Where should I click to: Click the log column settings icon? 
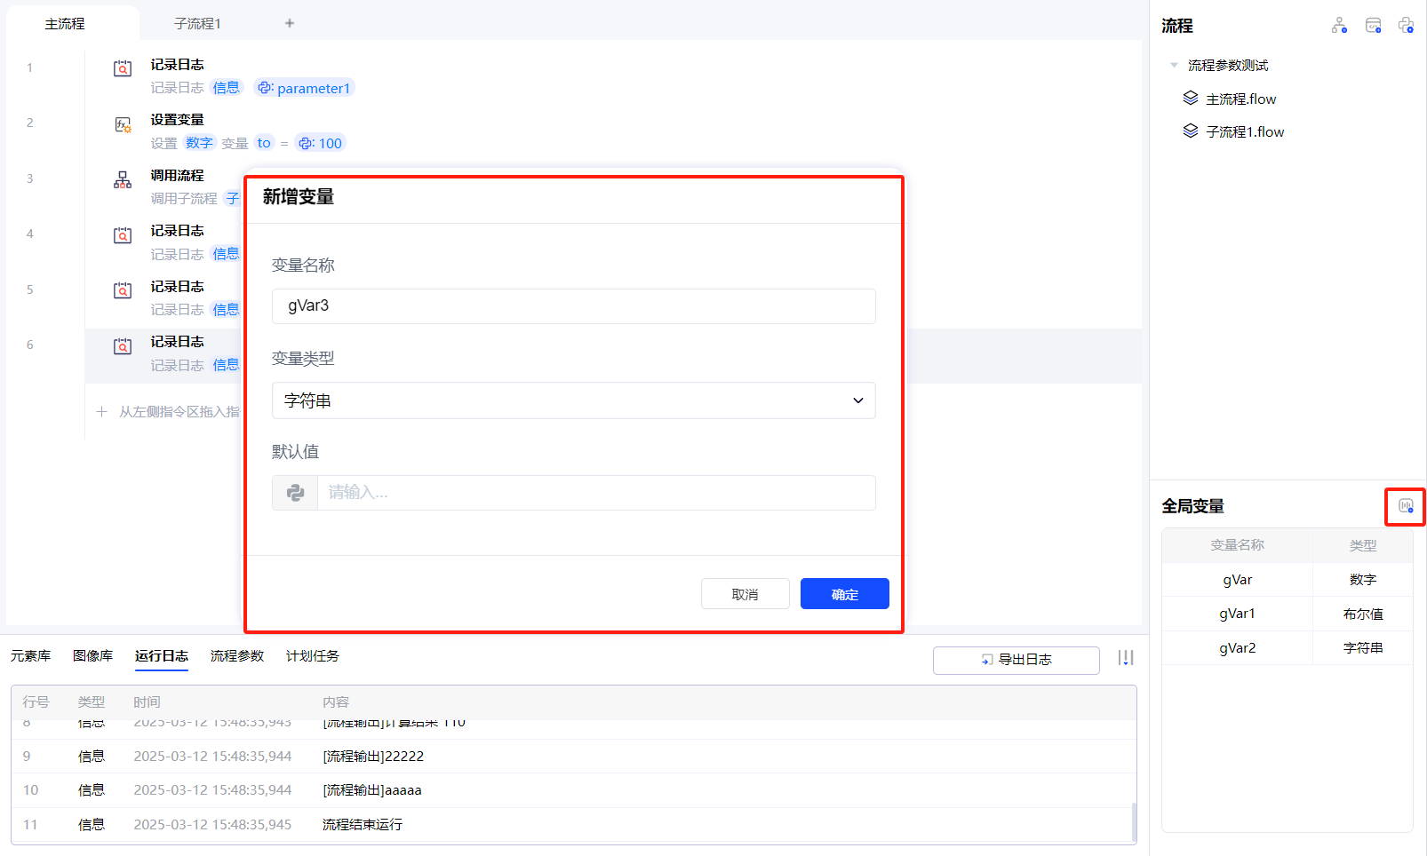click(1126, 658)
